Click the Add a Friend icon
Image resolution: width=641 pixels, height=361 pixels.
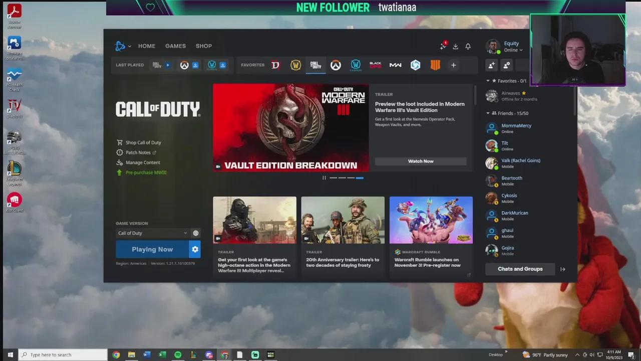click(492, 65)
